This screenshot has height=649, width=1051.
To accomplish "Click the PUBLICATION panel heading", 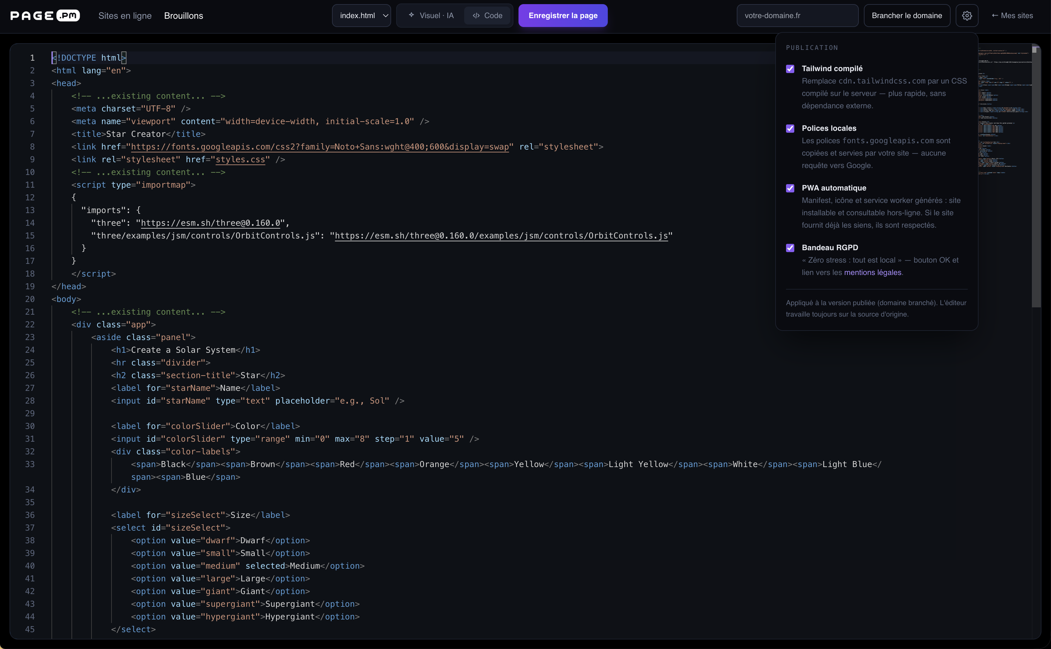I will click(x=812, y=48).
